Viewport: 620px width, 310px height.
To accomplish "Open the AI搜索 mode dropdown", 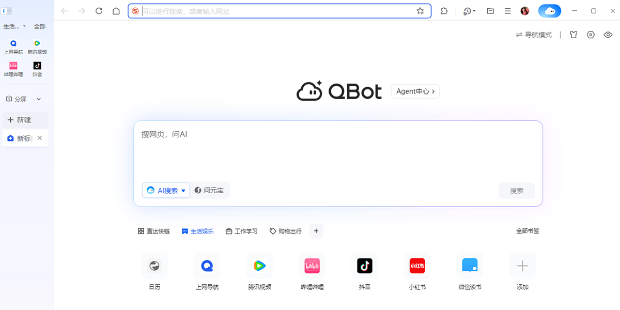I will (x=166, y=190).
